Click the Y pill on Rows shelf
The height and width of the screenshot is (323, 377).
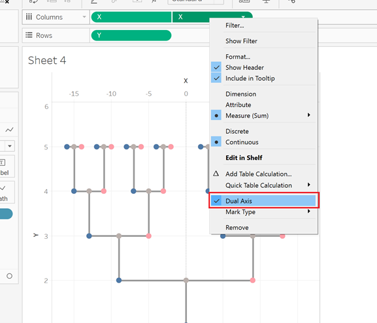point(131,35)
